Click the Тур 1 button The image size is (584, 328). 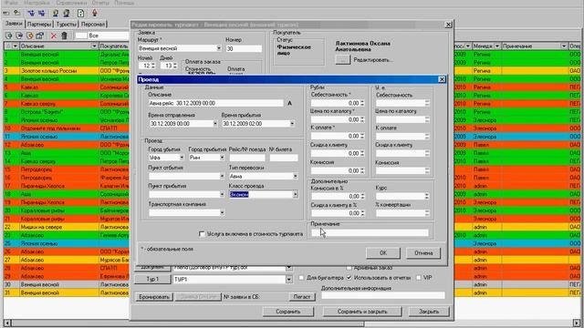coord(152,280)
